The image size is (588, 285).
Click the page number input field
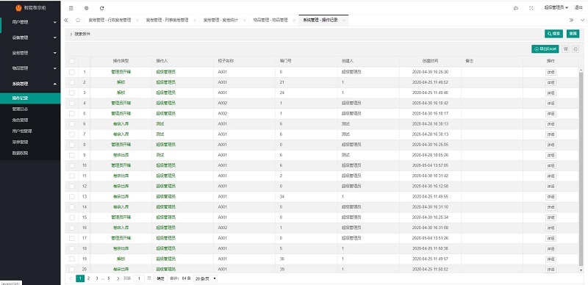(x=139, y=278)
